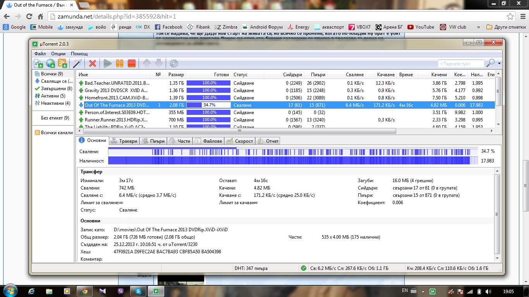
Task: Click Add Torrent from URL globe icon
Action: [50, 63]
